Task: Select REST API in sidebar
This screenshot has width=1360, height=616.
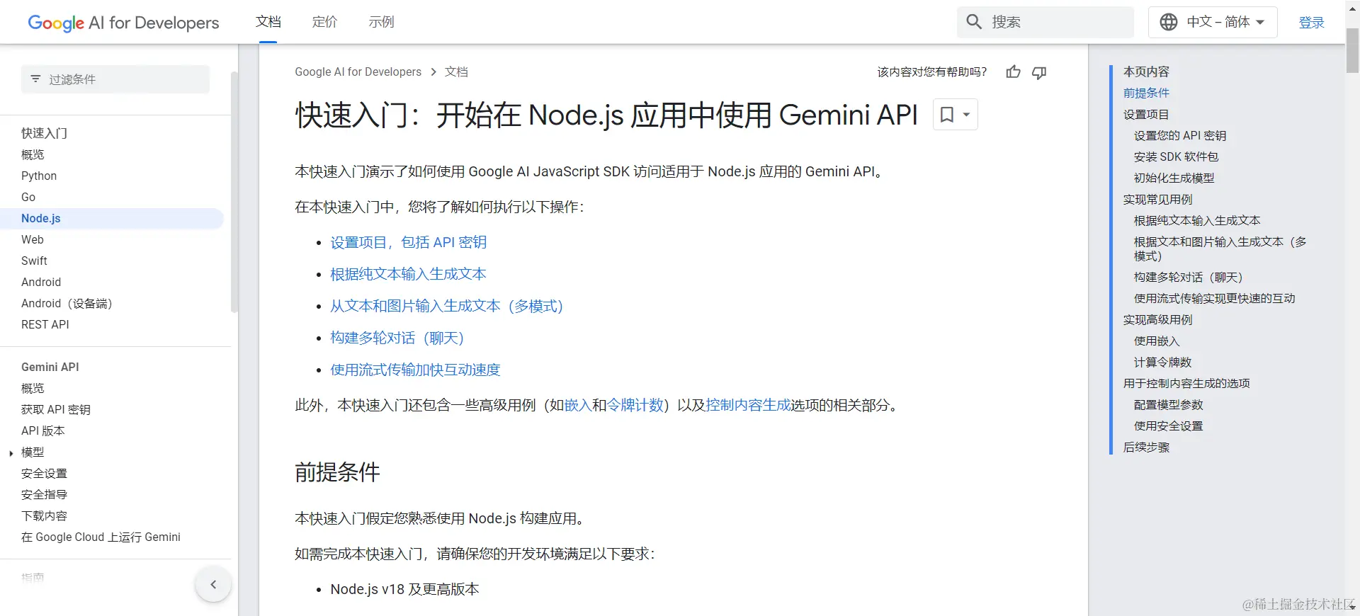Action: (x=45, y=324)
